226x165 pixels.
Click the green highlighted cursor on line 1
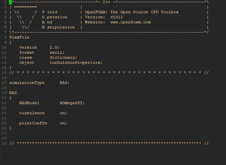pyautogui.click(x=10, y=2)
